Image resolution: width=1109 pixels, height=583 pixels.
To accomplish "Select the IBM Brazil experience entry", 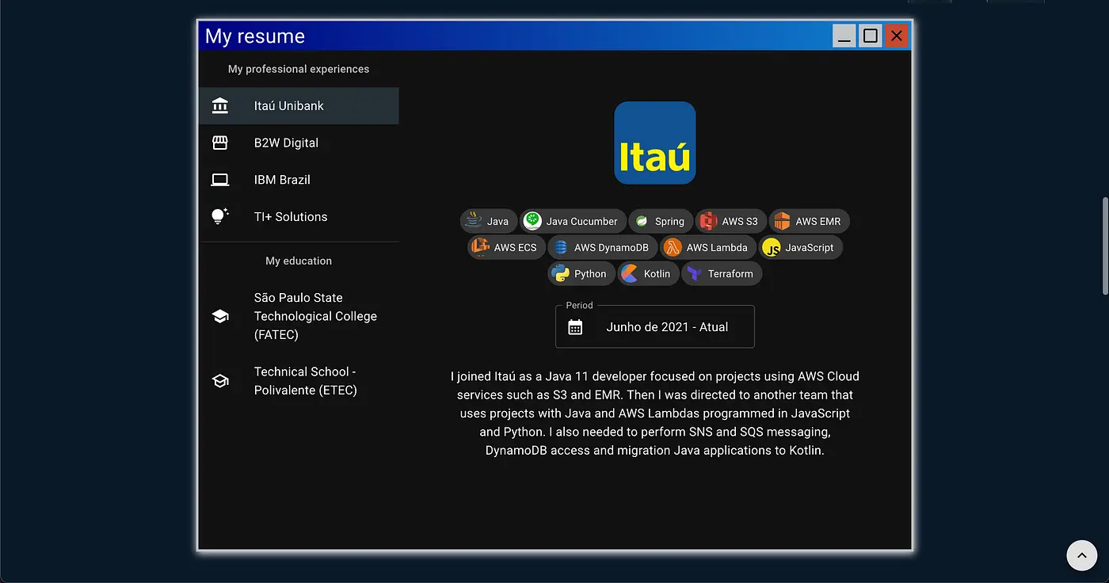I will pyautogui.click(x=299, y=180).
